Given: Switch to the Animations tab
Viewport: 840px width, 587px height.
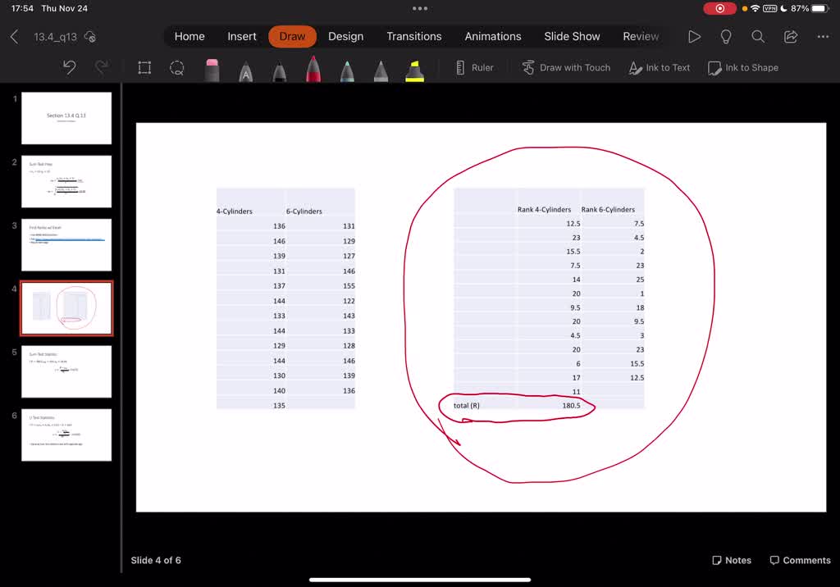Looking at the screenshot, I should pos(493,36).
